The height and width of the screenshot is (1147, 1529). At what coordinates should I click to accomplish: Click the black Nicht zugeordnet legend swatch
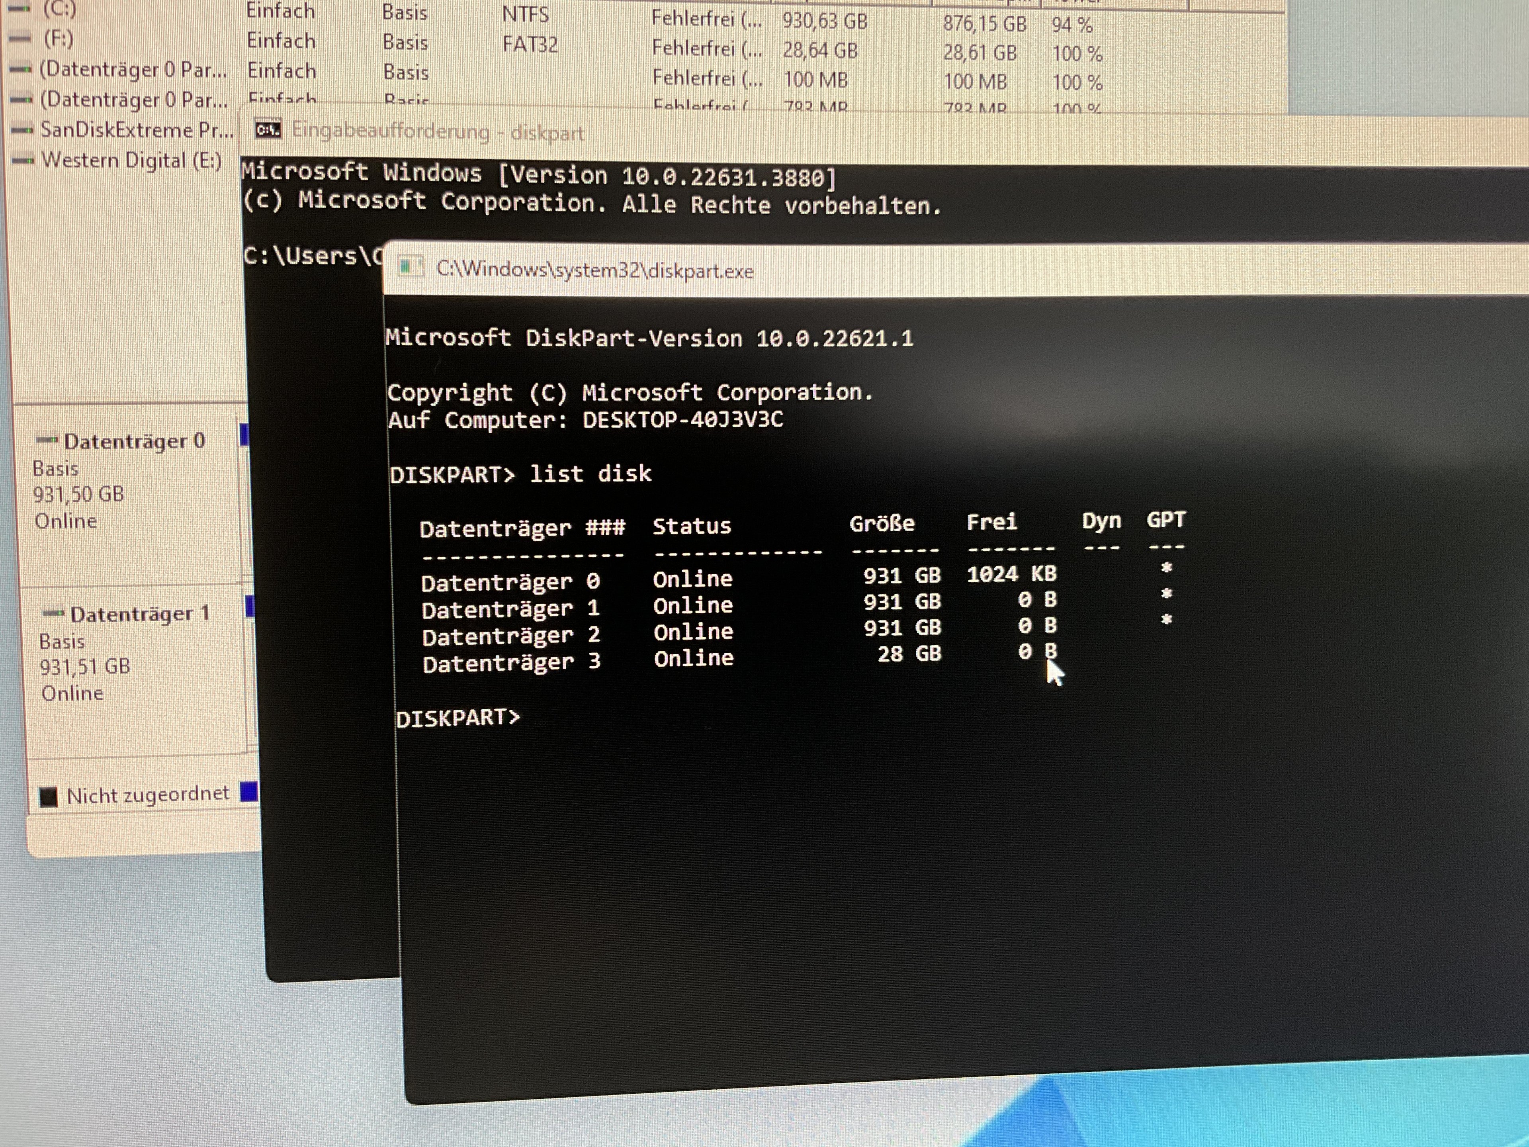(49, 797)
